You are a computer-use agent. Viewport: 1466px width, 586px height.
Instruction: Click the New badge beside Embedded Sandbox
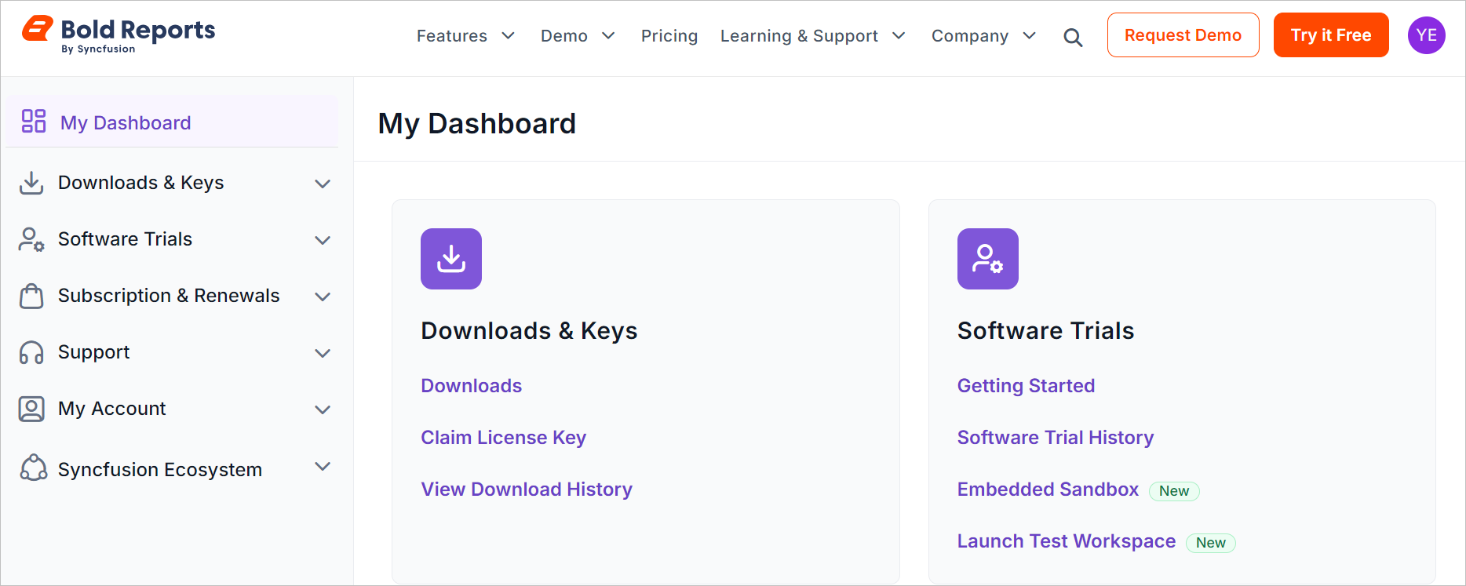pyautogui.click(x=1174, y=491)
